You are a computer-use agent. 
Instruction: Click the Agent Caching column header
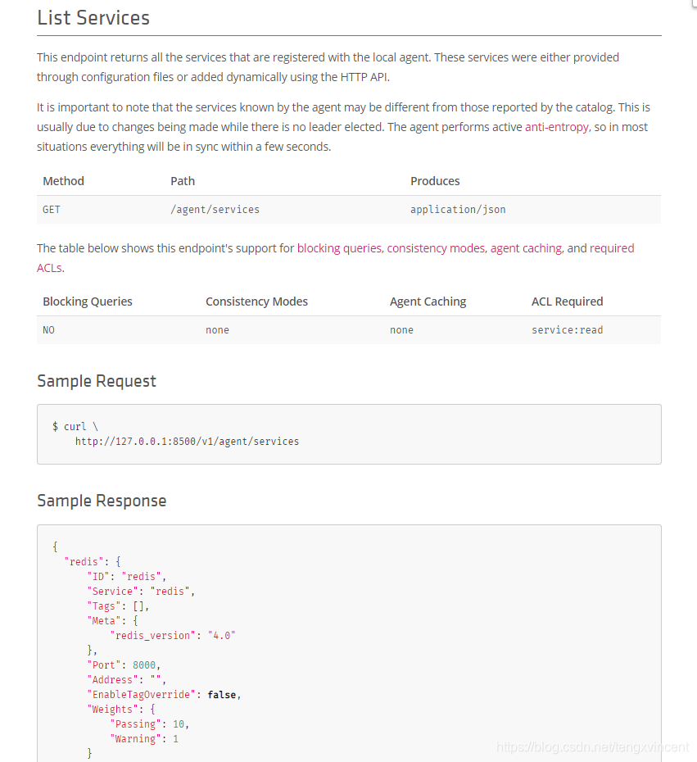tap(428, 302)
